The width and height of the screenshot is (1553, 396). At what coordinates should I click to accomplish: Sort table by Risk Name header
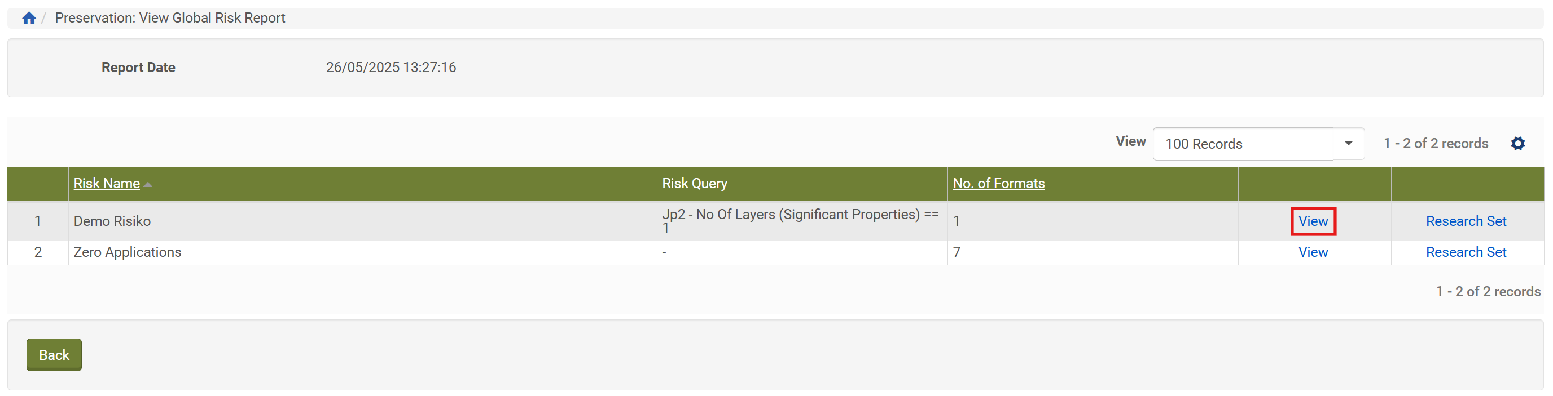tap(107, 184)
